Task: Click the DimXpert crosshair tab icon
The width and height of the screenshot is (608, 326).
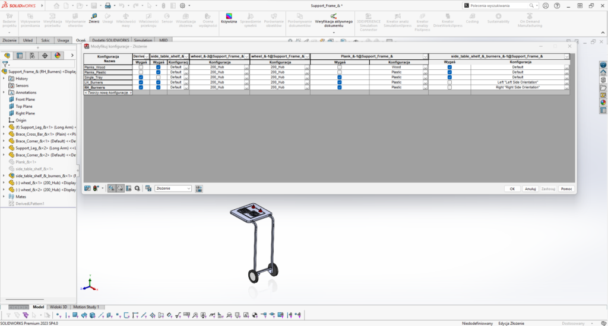Action: pos(45,56)
